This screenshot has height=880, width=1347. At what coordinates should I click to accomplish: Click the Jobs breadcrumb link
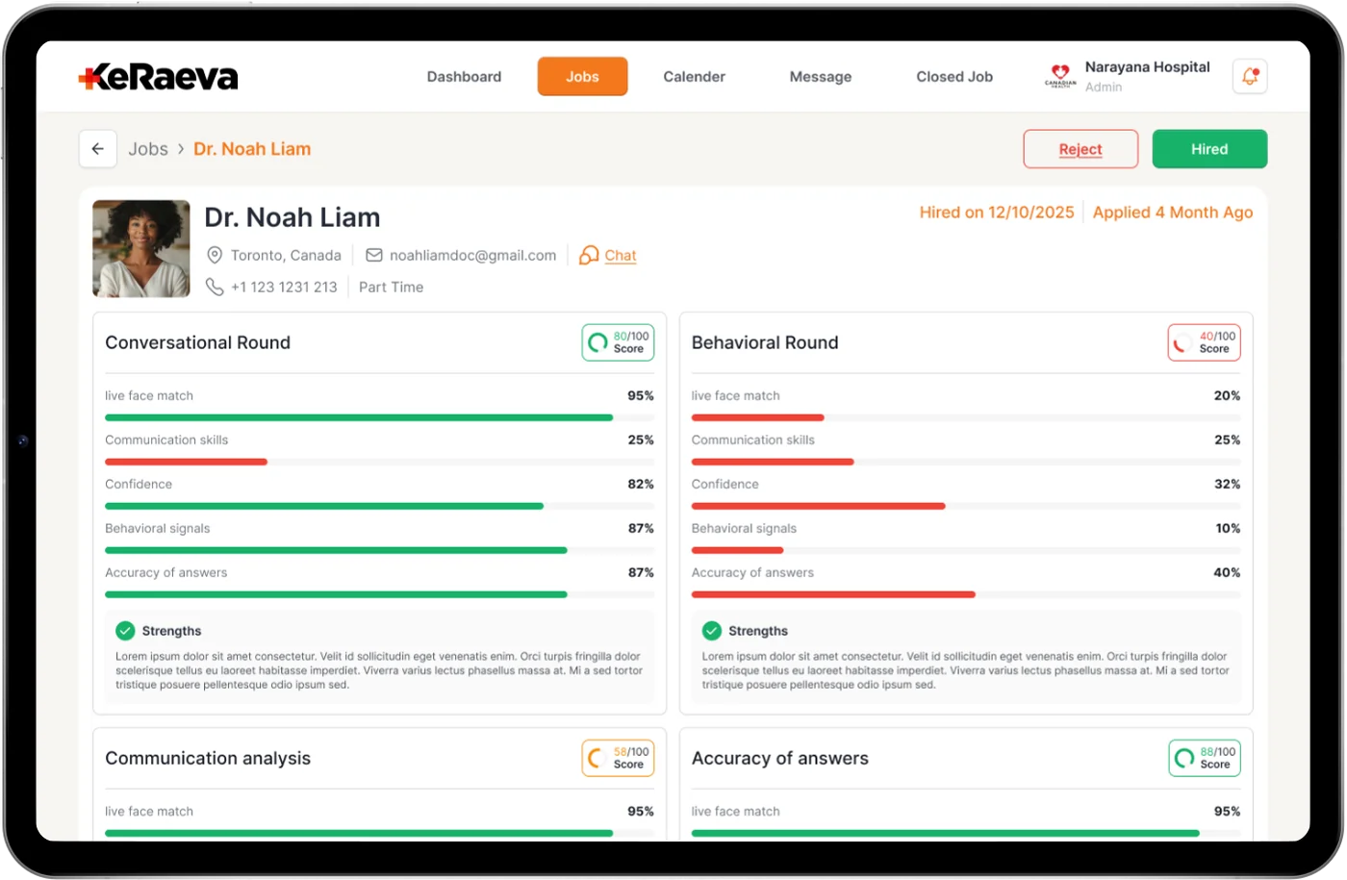coord(148,149)
